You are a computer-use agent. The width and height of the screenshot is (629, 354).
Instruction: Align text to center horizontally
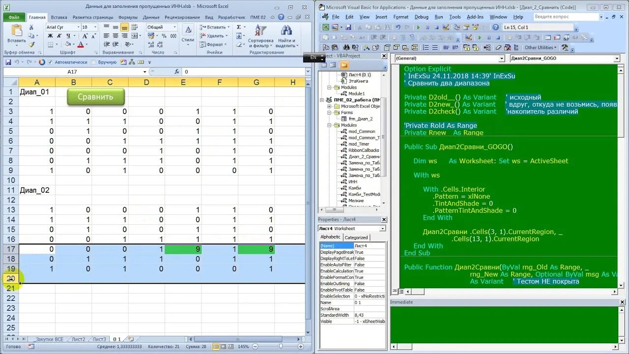pos(115,36)
